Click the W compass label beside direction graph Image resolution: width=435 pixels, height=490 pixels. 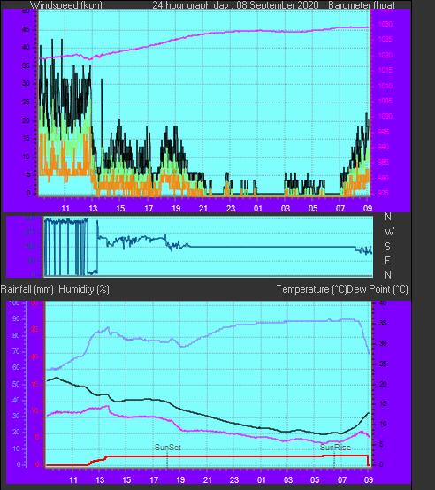pyautogui.click(x=389, y=232)
